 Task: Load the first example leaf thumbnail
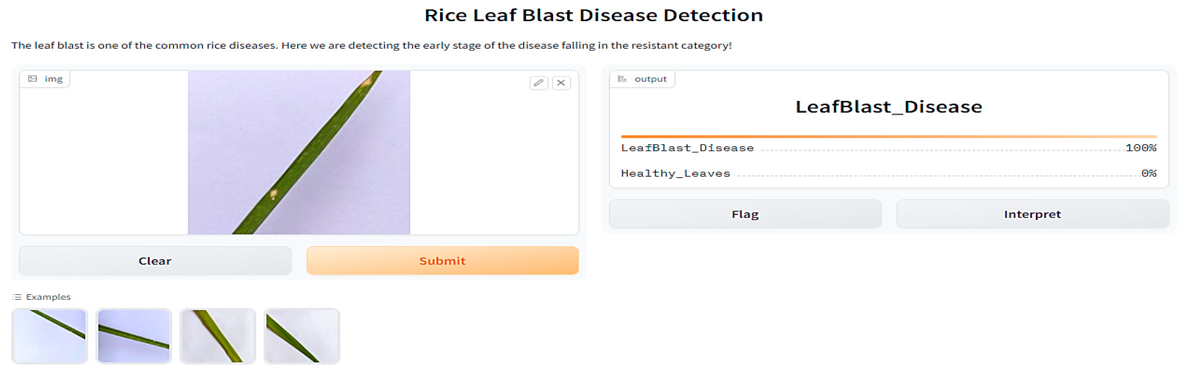click(x=50, y=336)
